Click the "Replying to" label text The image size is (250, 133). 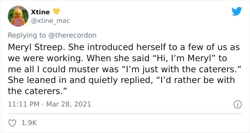point(27,35)
